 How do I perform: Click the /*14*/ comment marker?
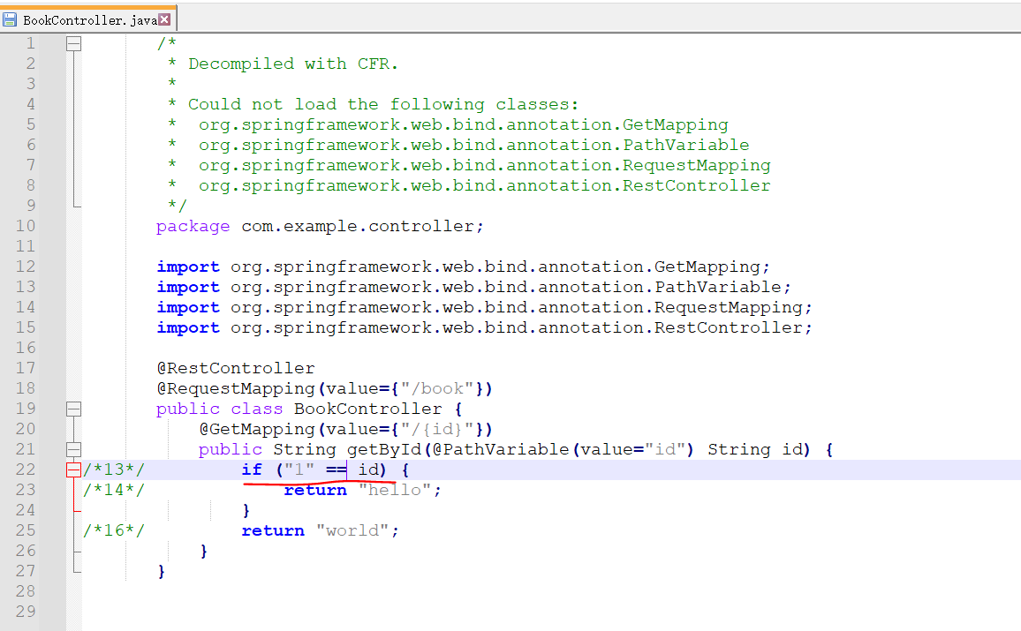point(114,490)
